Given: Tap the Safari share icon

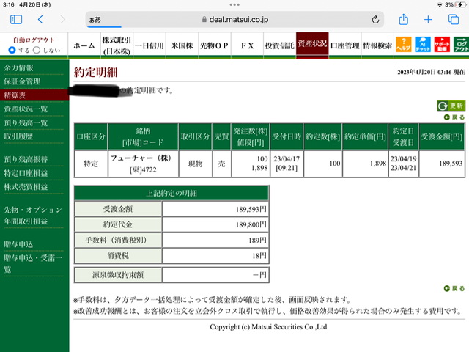Looking at the screenshot, I should (x=404, y=20).
